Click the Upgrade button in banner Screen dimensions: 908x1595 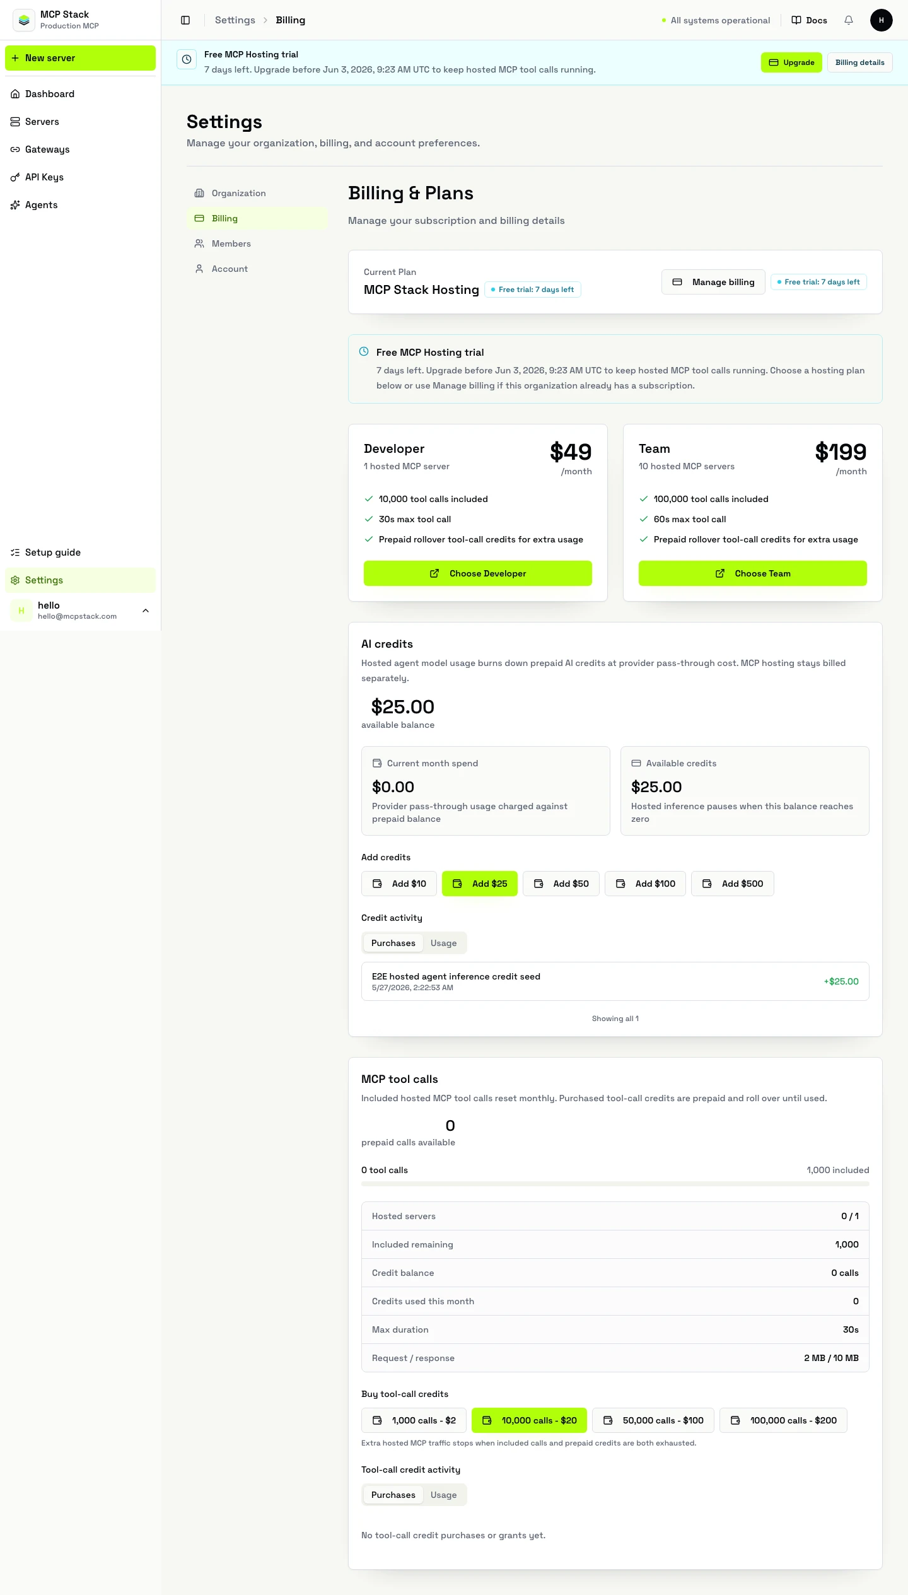pos(791,62)
